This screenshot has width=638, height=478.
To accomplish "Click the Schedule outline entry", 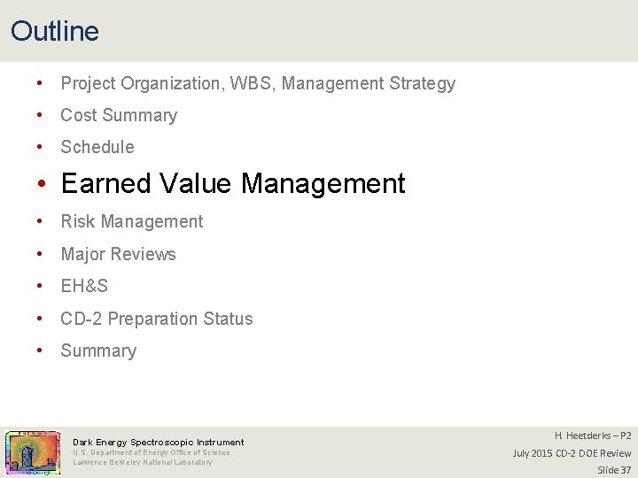I will (x=97, y=147).
